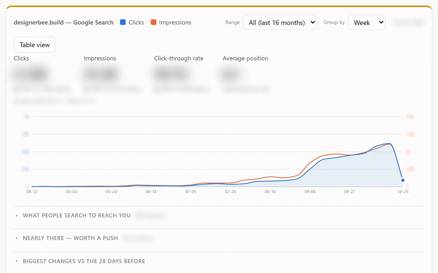This screenshot has width=438, height=273.
Task: Click the 05-03 date label on chart axis
Action: coord(71,192)
